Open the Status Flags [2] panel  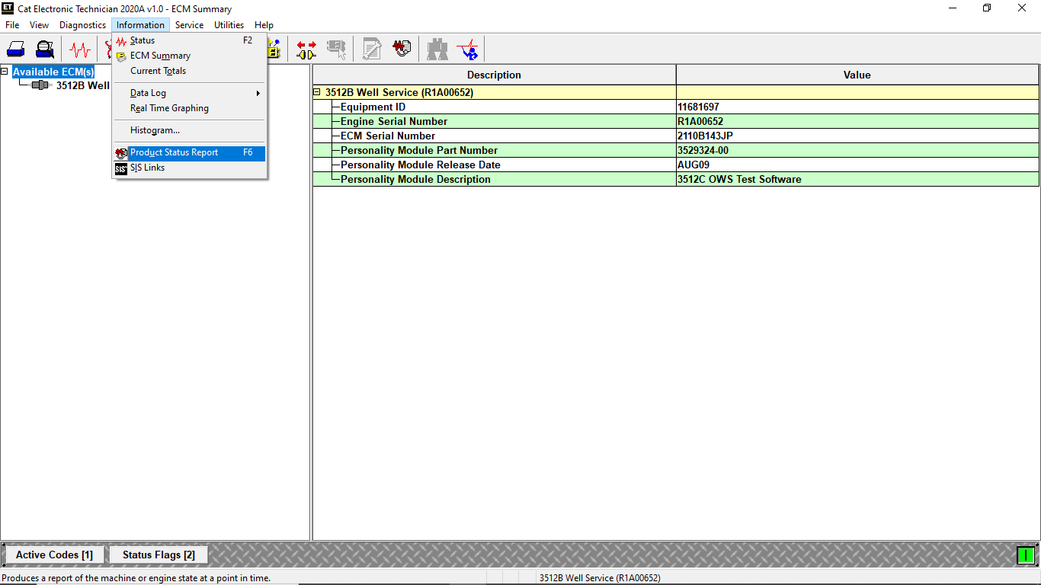[158, 555]
